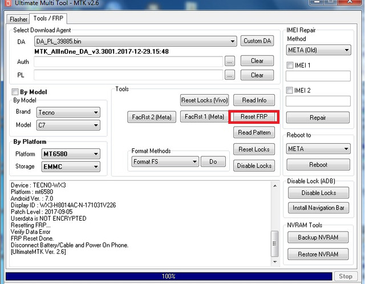Click the Reset FRP button
The image size is (365, 284).
point(254,117)
